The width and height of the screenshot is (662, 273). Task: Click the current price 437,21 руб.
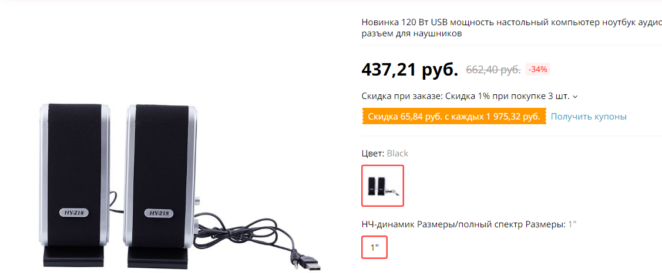tap(409, 70)
